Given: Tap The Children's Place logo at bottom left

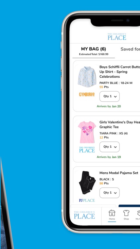Looking at the screenshot, I should [84, 215].
